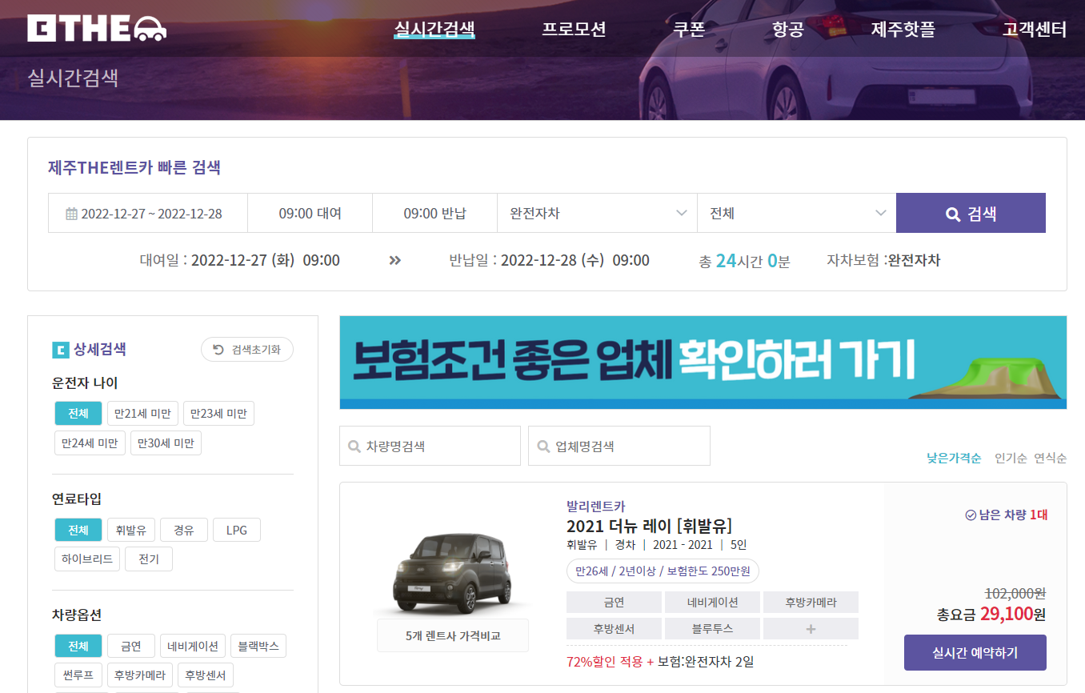1085x693 pixels.
Task: Click 실시간 예약하기 button
Action: (975, 652)
